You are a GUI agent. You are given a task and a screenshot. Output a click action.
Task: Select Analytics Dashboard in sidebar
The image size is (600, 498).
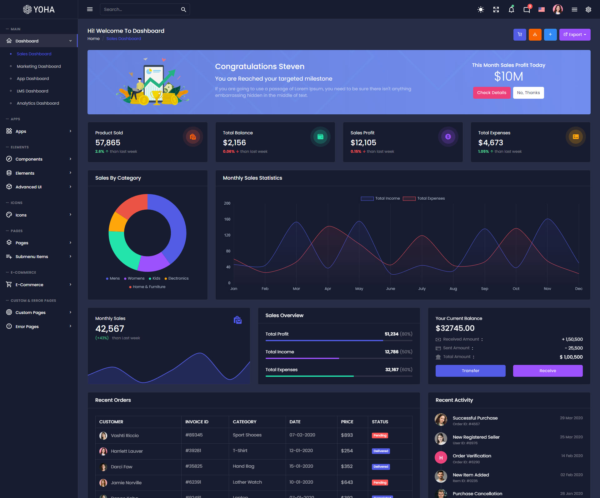point(38,103)
